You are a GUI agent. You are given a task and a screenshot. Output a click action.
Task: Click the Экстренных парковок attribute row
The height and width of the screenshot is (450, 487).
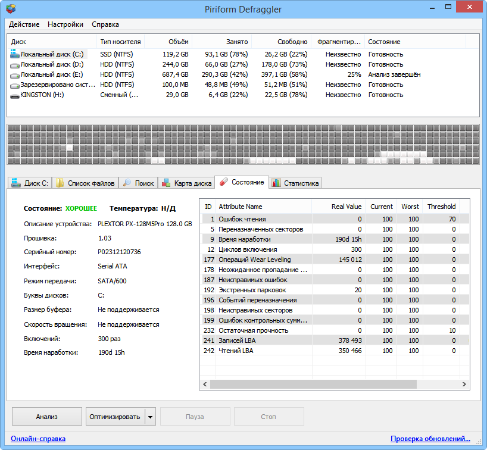(335, 290)
